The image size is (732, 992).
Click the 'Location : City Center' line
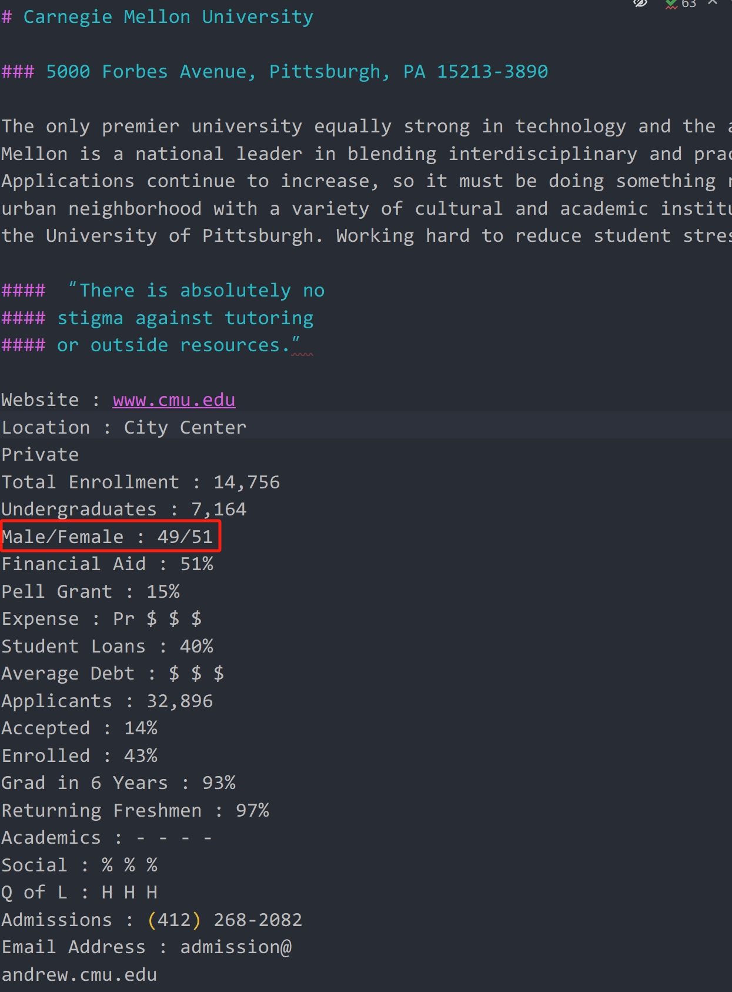124,428
